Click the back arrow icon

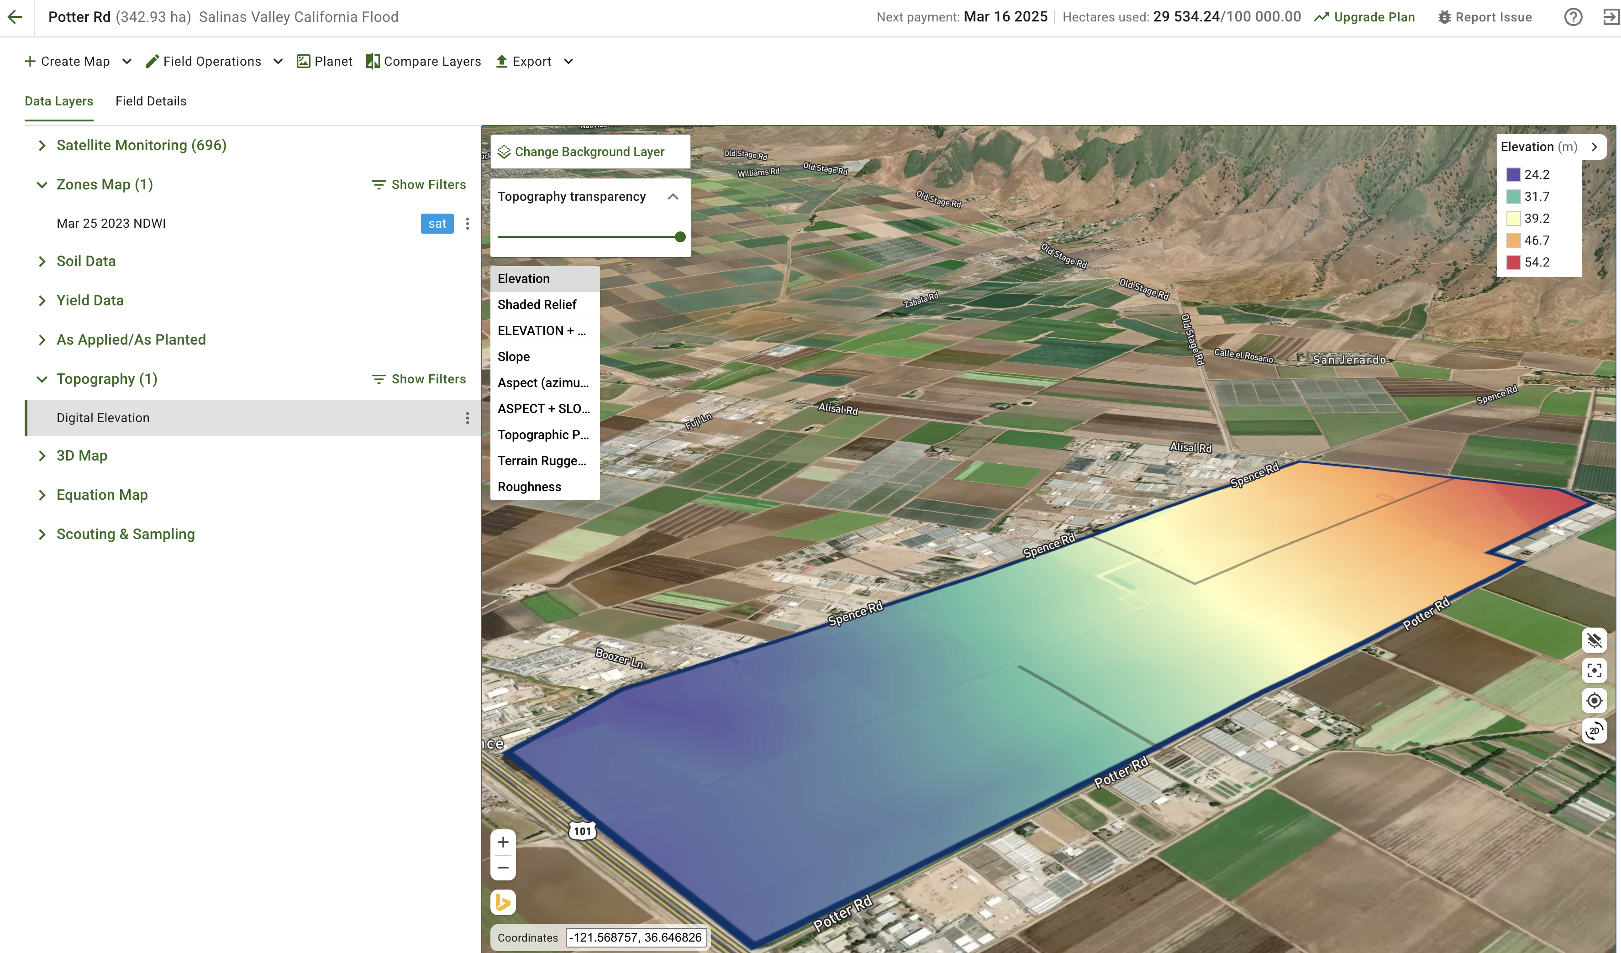coord(15,17)
